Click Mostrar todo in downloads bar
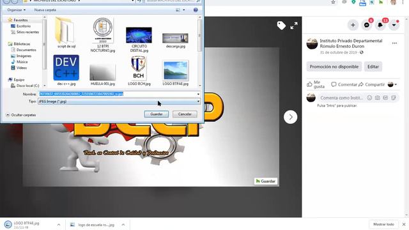The height and width of the screenshot is (230, 409). (383, 224)
